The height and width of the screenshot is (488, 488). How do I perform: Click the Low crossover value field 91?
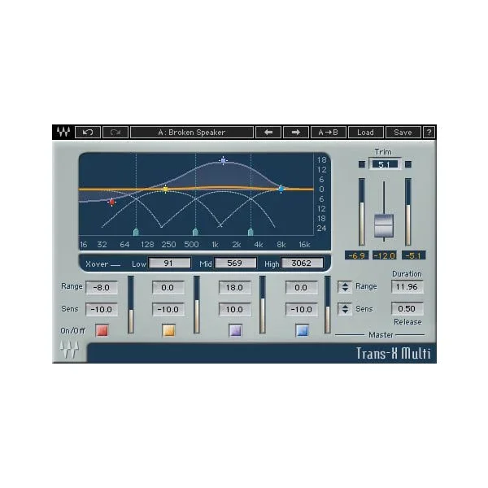click(x=169, y=263)
